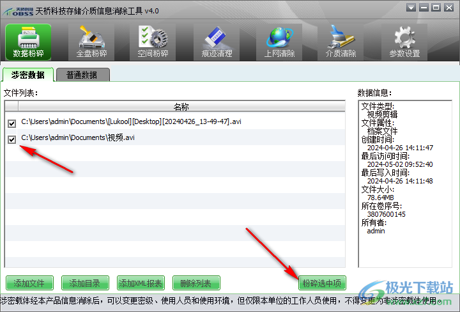Click the 名称 column header

[x=181, y=106]
